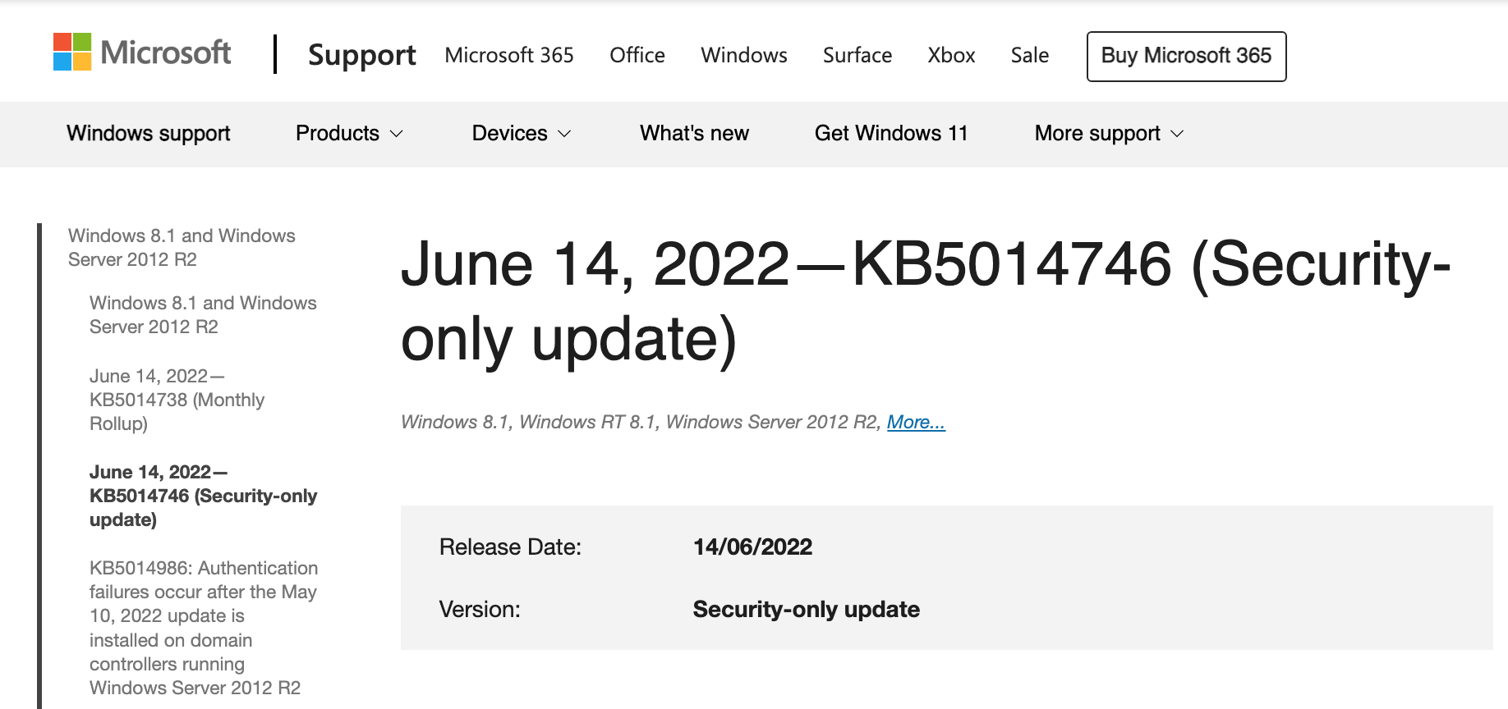Open the Surface navigation link
The height and width of the screenshot is (709, 1508).
click(x=857, y=55)
